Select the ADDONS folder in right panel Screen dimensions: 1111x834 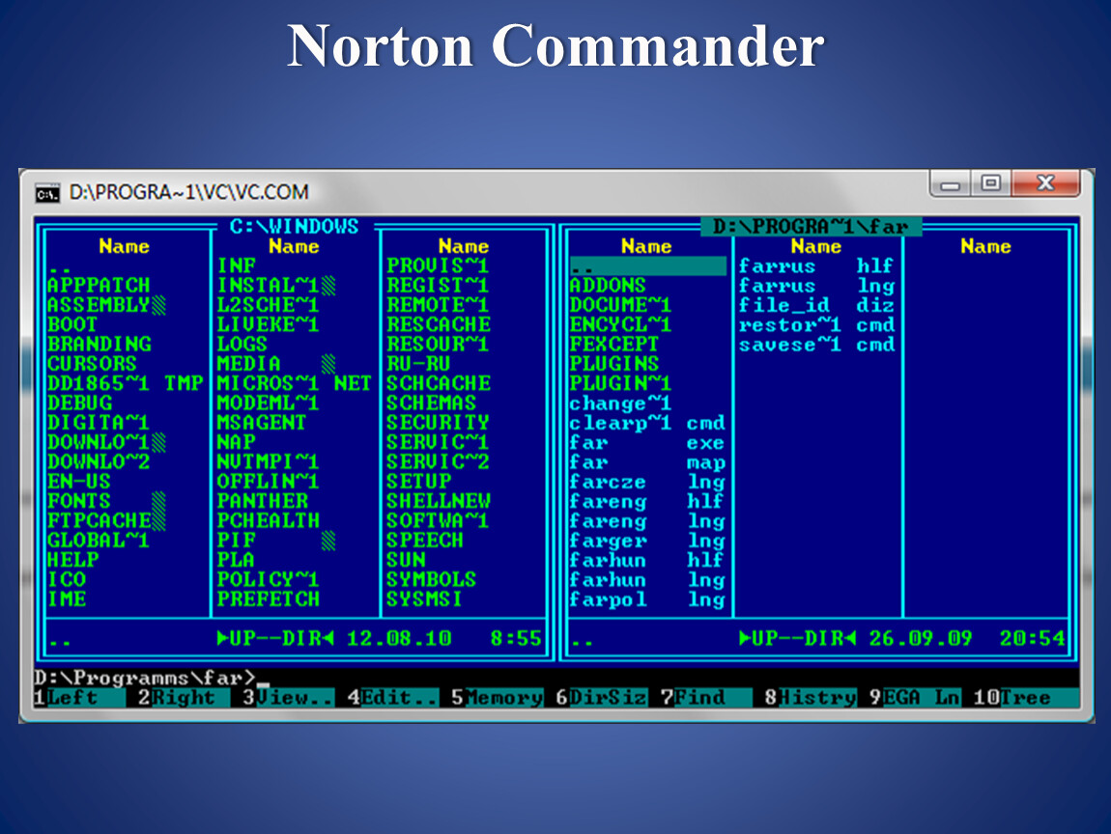(x=608, y=286)
